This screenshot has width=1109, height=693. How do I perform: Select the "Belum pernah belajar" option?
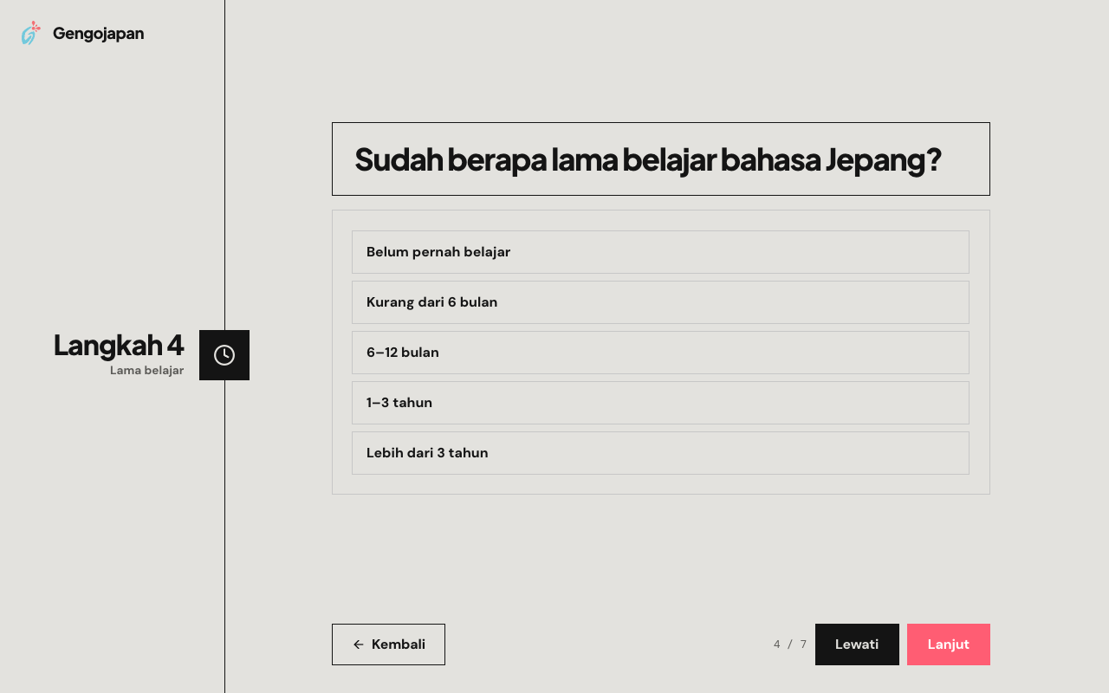click(660, 252)
